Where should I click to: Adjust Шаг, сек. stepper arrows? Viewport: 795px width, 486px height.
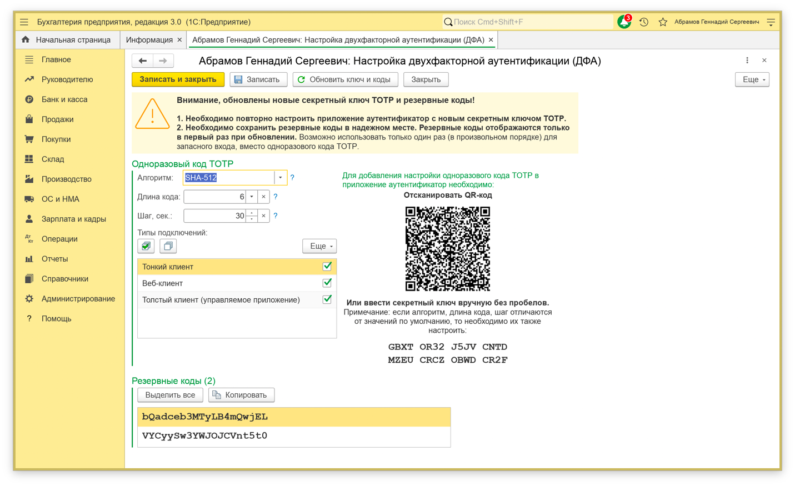point(252,216)
